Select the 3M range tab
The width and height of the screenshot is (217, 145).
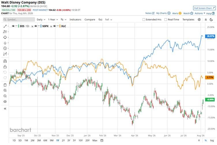click(x=39, y=140)
